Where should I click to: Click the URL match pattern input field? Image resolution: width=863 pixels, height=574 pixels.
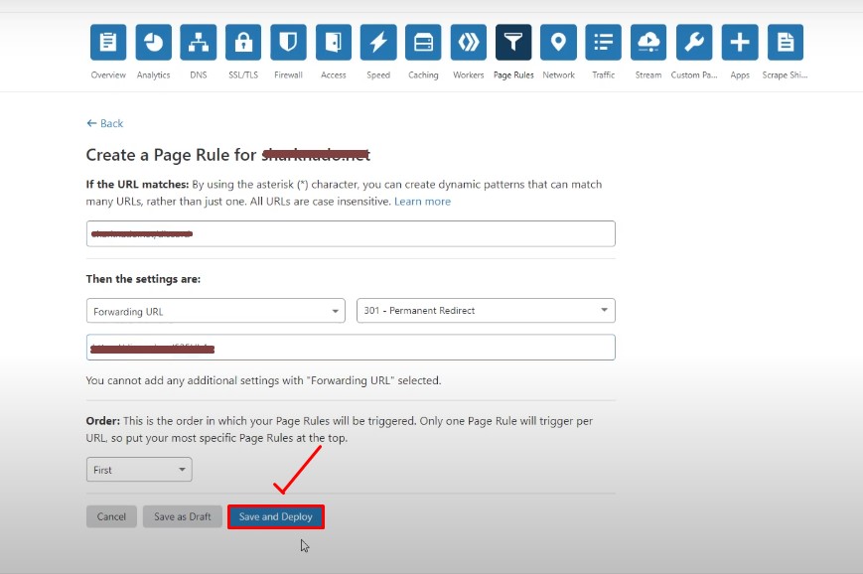pos(351,233)
